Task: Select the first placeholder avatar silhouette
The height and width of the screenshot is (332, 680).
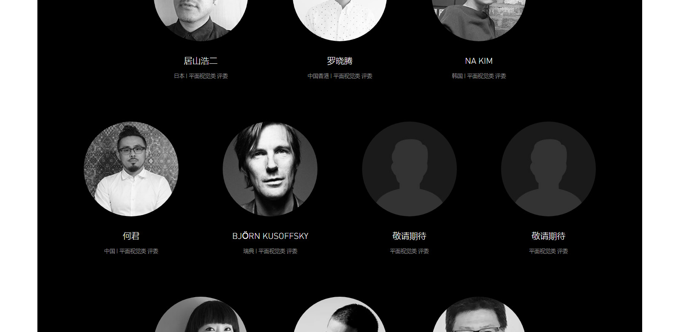Action: click(x=409, y=169)
